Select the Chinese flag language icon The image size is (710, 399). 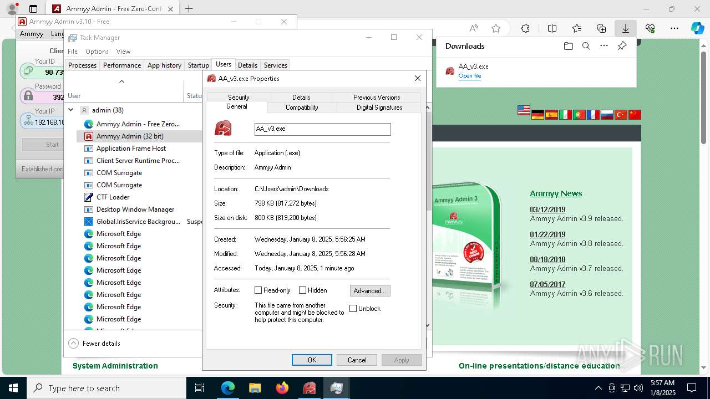[635, 115]
